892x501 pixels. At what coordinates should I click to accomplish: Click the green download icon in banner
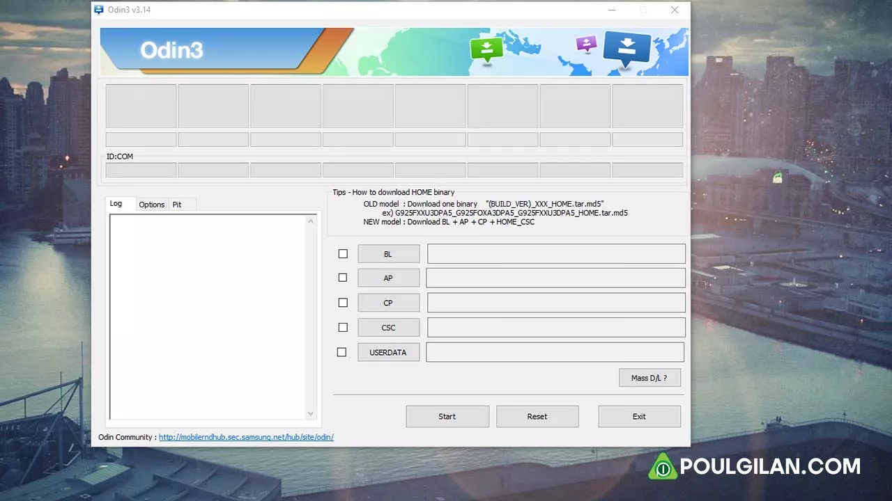click(486, 50)
